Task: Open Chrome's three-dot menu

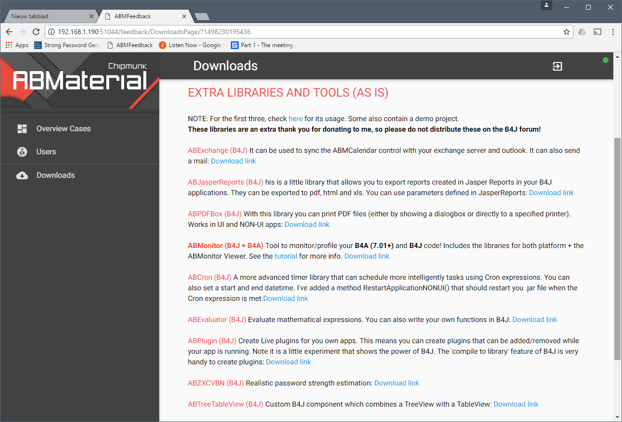Action: 613,31
